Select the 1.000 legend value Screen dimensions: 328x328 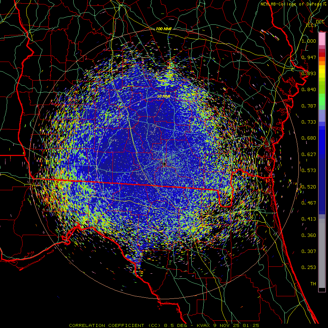click(x=309, y=41)
